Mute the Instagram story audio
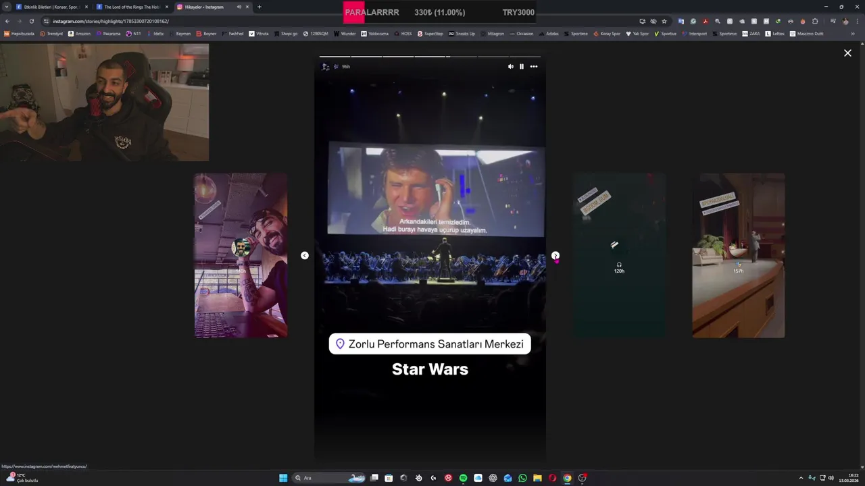865x486 pixels. pyautogui.click(x=510, y=66)
